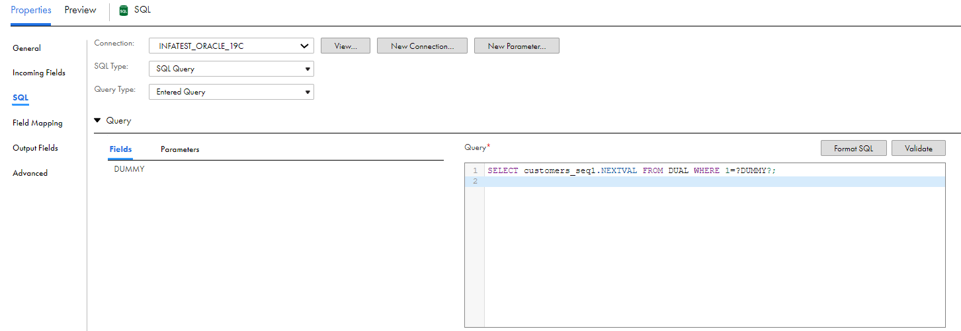Click the New Parameter... button

coord(517,46)
